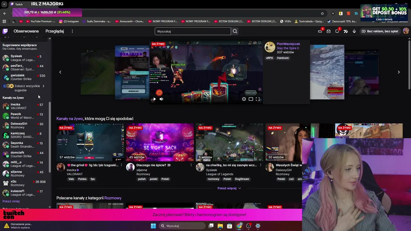Open the VODs bookmark
Viewport: 411px width, 231px height.
point(285,21)
